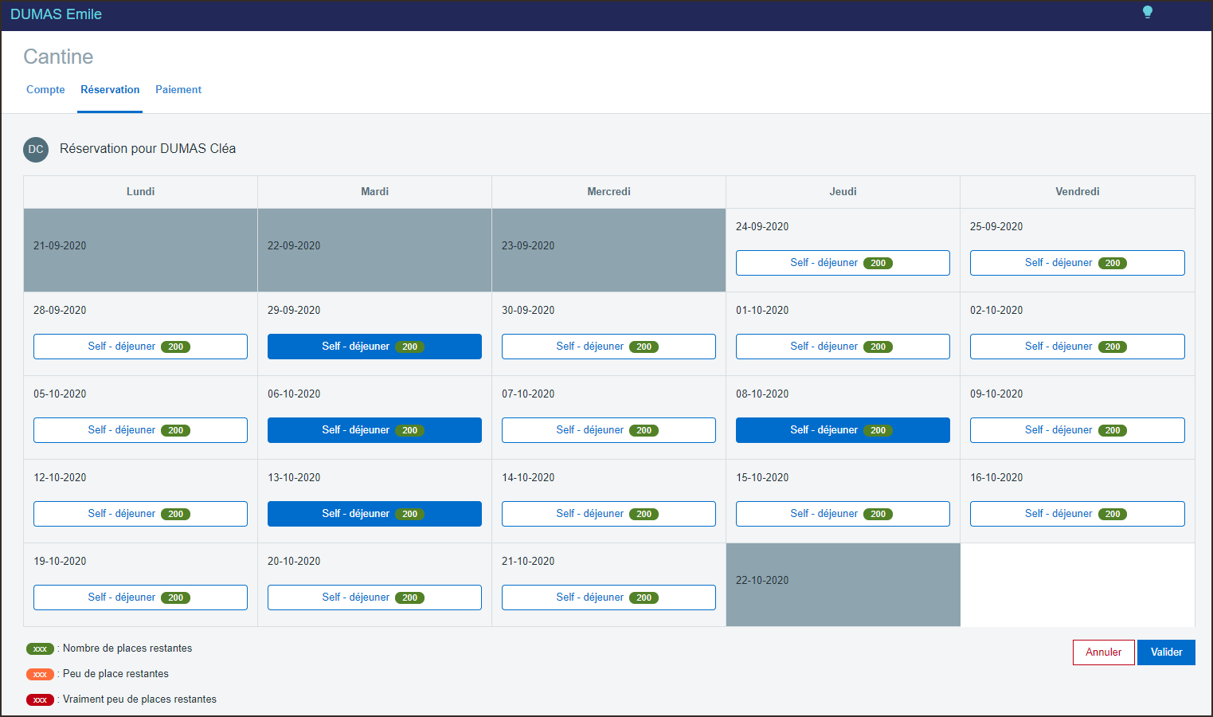This screenshot has height=717, width=1213.
Task: Toggle off the 13-10-2020 lunch booking
Action: (x=374, y=514)
